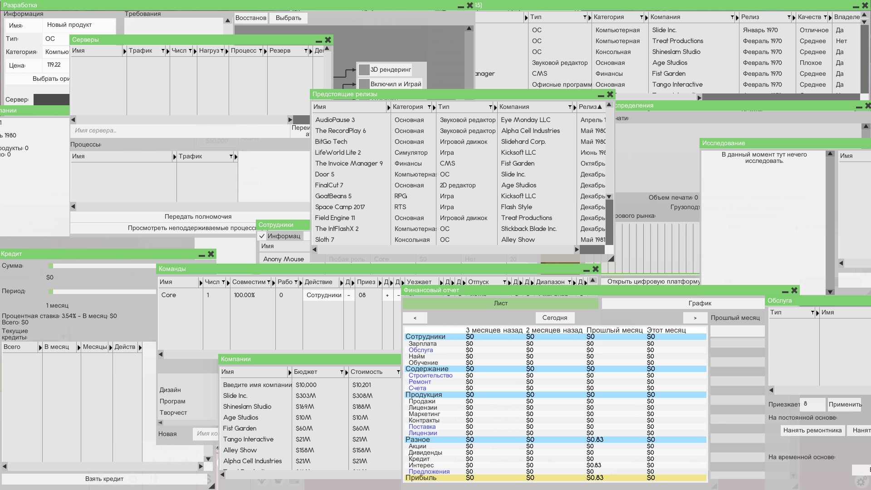The height and width of the screenshot is (490, 871).
Task: Minimize the Финансовый отчет window
Action: click(785, 292)
